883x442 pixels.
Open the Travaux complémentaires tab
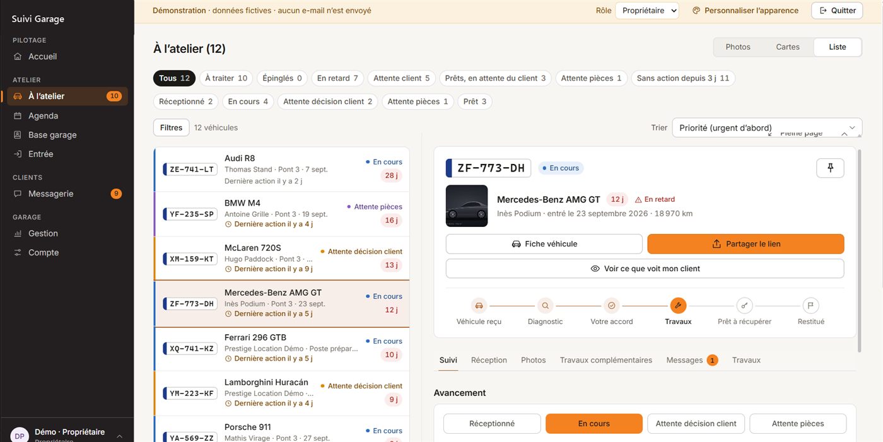[606, 360]
